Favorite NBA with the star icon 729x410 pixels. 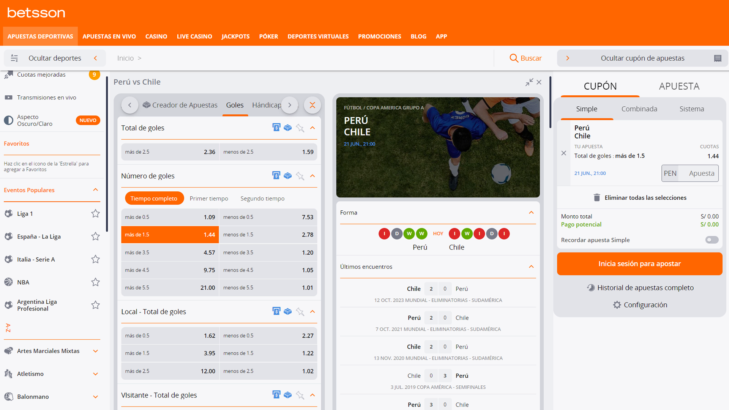[95, 282]
